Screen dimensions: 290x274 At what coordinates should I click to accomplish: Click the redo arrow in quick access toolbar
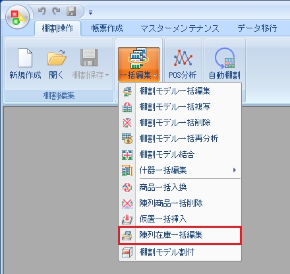(x=57, y=11)
